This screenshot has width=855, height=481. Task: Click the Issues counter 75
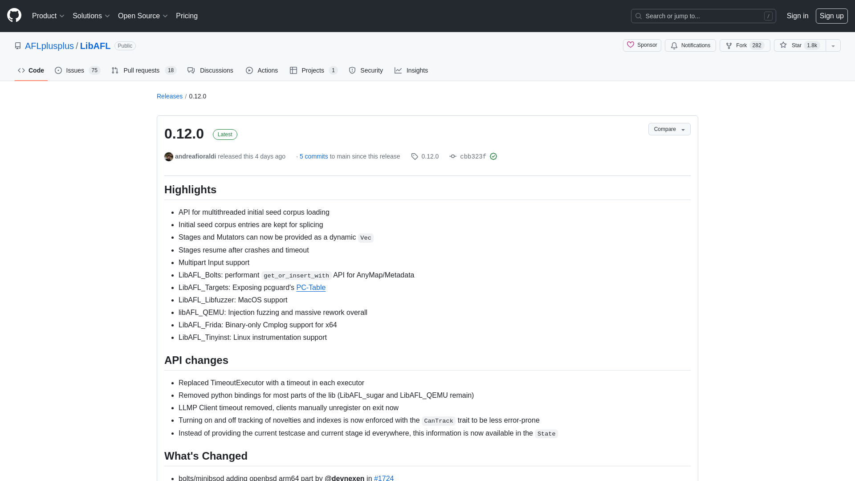point(94,70)
